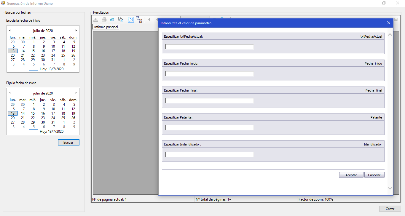Open the Informe principal tab
This screenshot has width=405, height=216.
[106, 27]
